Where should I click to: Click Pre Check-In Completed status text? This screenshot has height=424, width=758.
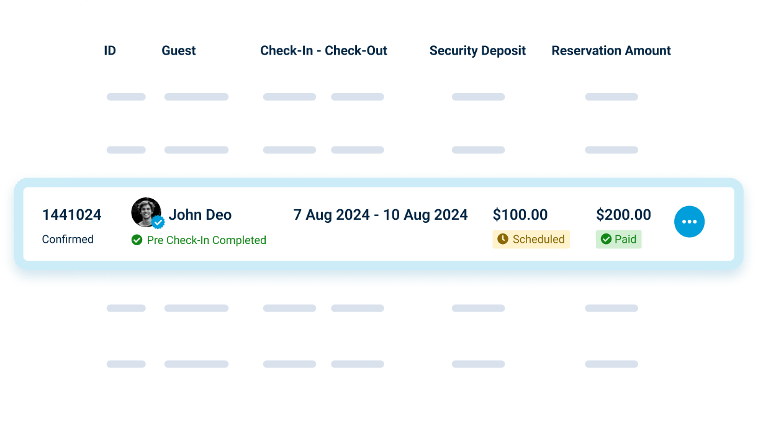pos(206,240)
